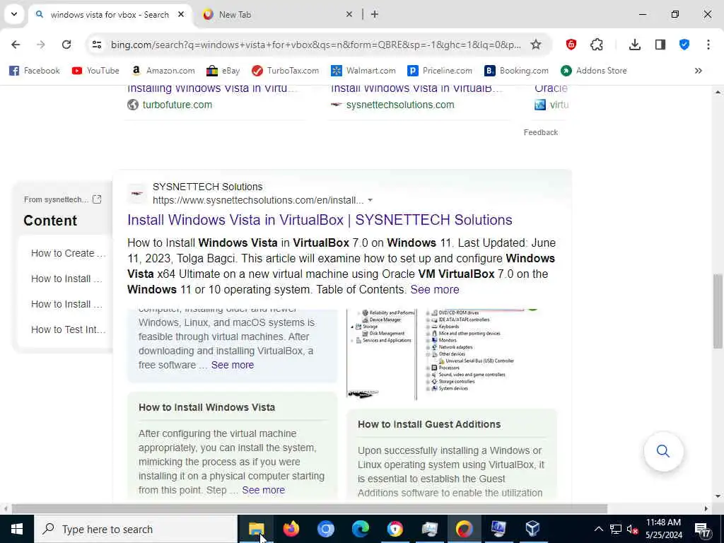
Task: Close the windows vista for vbox tab
Action: tap(181, 14)
